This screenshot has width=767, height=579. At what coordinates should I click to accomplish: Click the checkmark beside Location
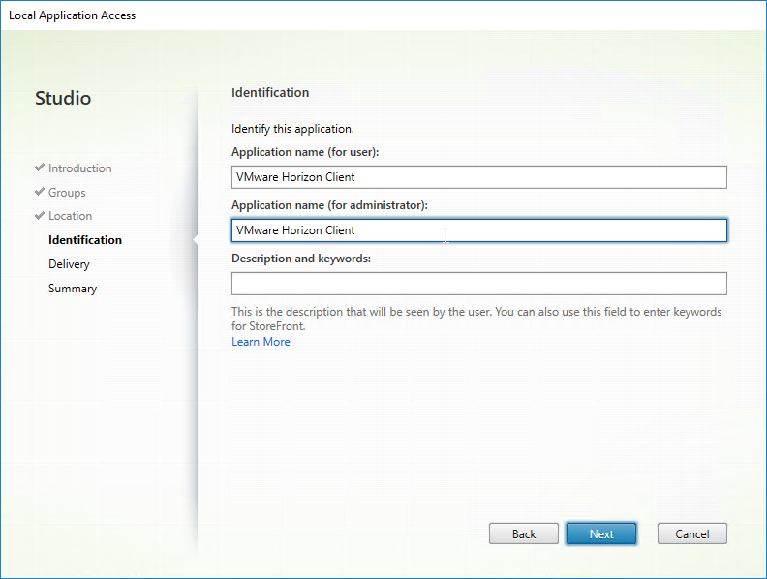click(40, 215)
